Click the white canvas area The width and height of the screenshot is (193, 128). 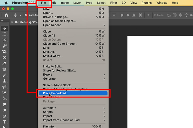[x=160, y=82]
